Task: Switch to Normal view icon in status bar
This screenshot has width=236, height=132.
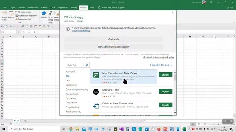Action: [x=192, y=124]
